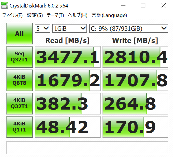Minimize the CrystalDiskMark window
Image resolution: width=174 pixels, height=158 pixels.
click(123, 5)
